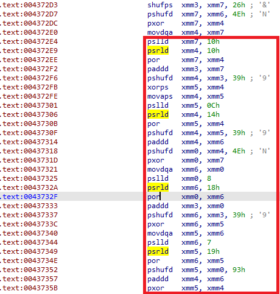Image resolution: width=280 pixels, height=294 pixels.
Task: Select address .text:0043732A
Action: coord(29,187)
